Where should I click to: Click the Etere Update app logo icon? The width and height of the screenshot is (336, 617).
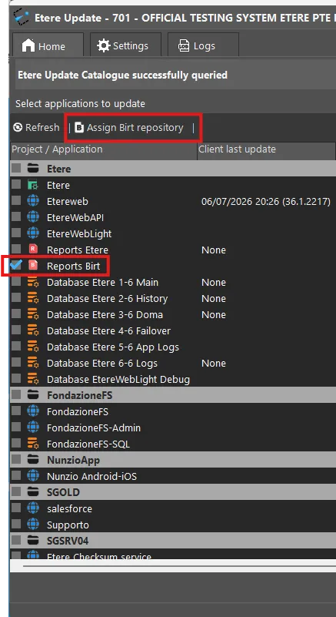tap(22, 18)
